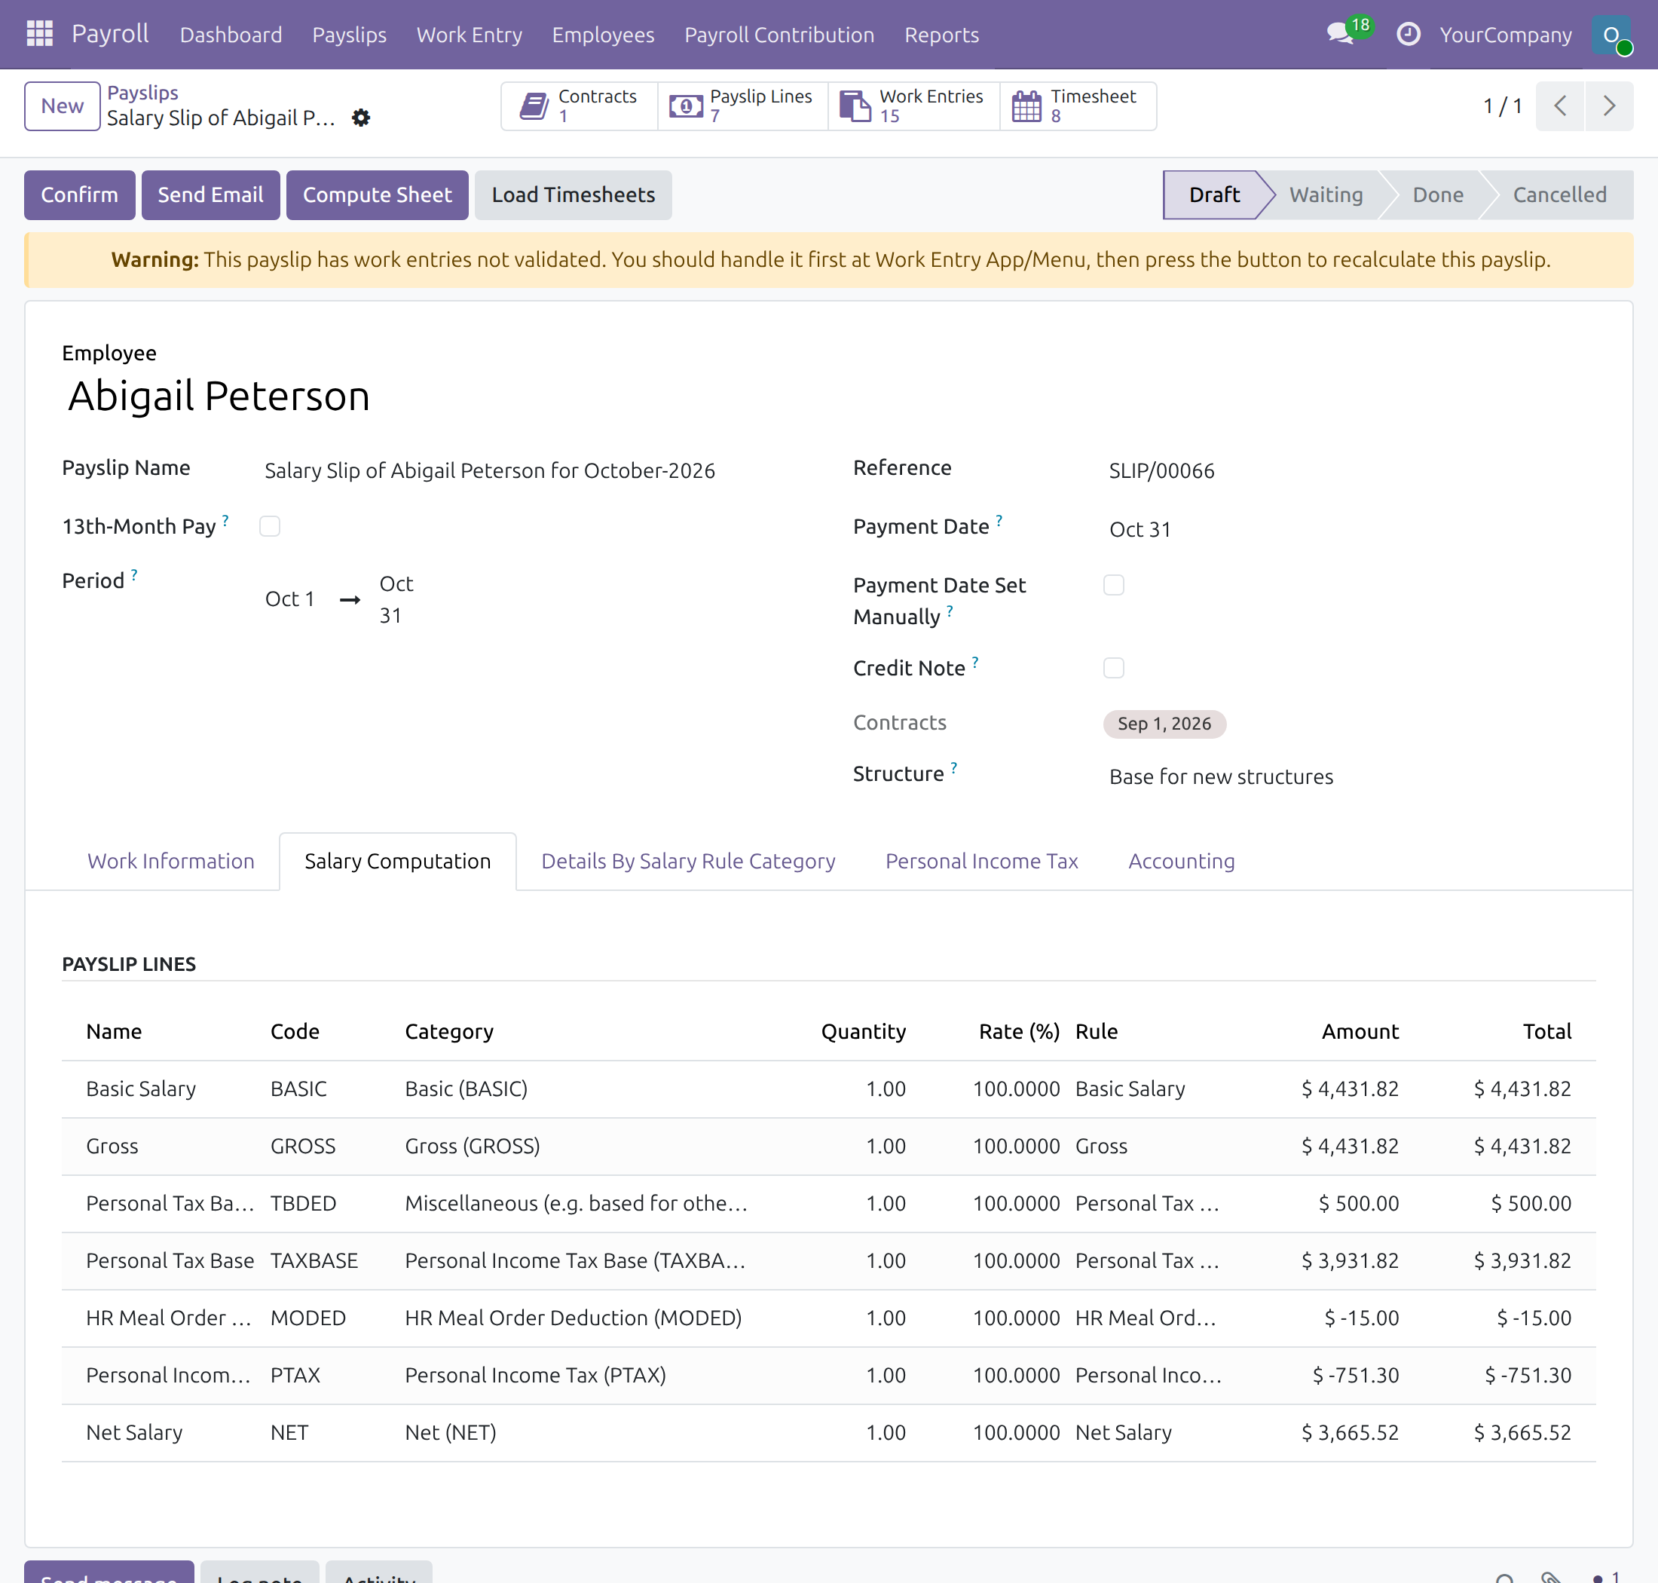
Task: Open Timesheet calendar stat button
Action: pyautogui.click(x=1078, y=106)
